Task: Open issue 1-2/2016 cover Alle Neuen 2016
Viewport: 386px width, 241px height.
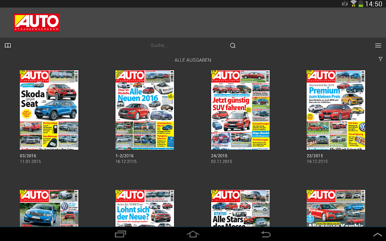Action: [145, 110]
